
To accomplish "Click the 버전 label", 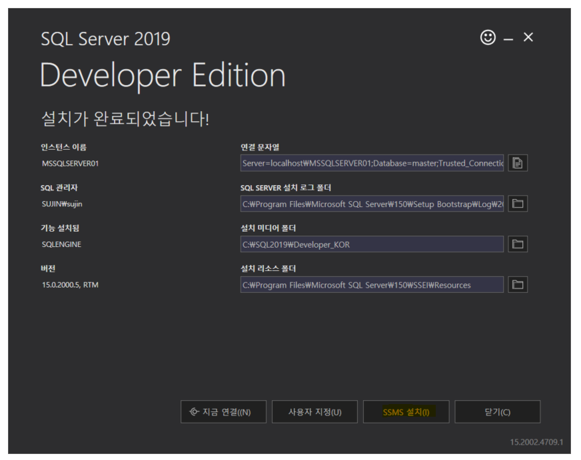I will (x=48, y=269).
